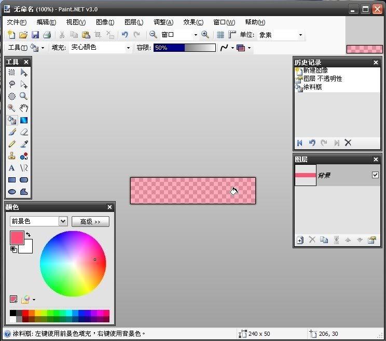
Task: Open the antialiasing mode dropdown arrow
Action: pos(232,48)
